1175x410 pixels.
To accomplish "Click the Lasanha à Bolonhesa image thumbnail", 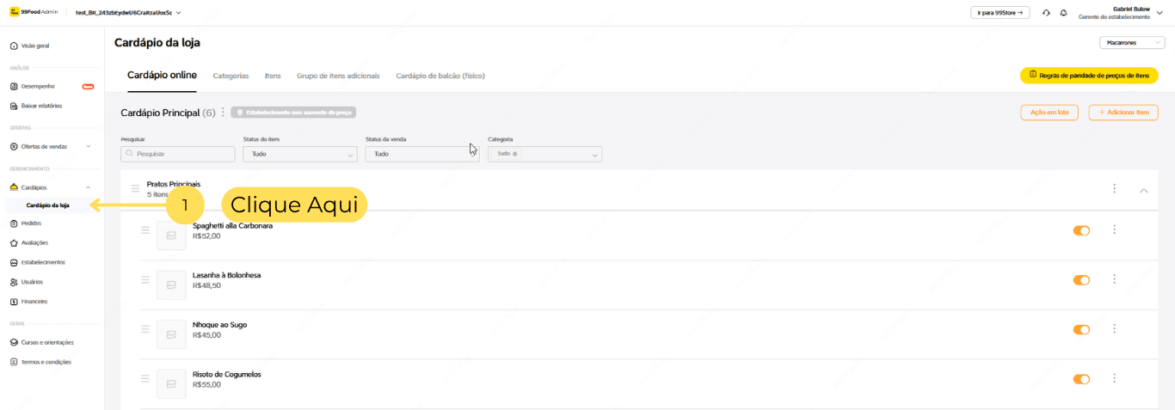I will [171, 285].
